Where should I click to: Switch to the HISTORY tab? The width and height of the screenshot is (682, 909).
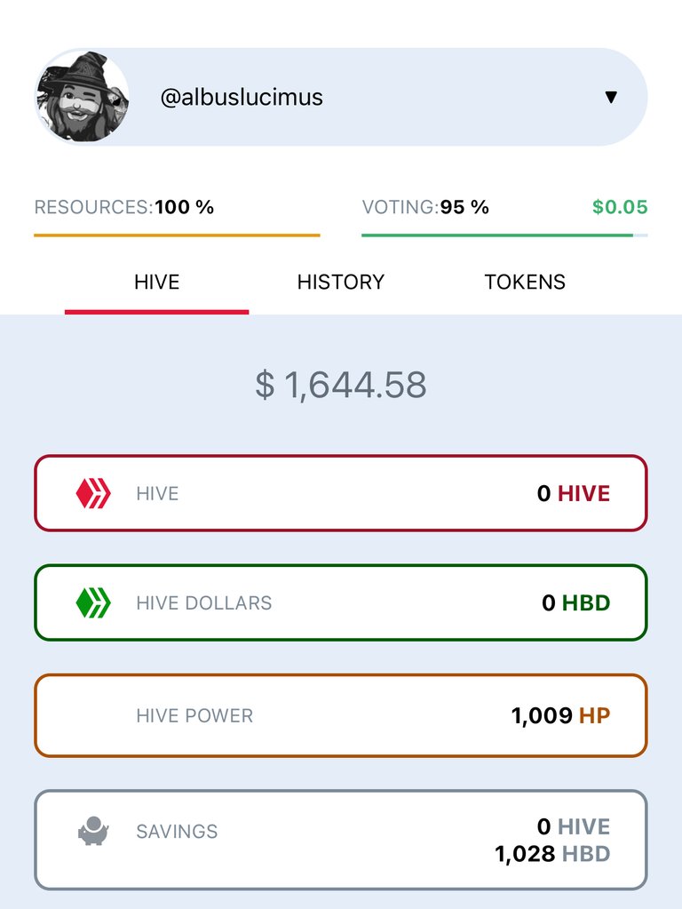(341, 282)
